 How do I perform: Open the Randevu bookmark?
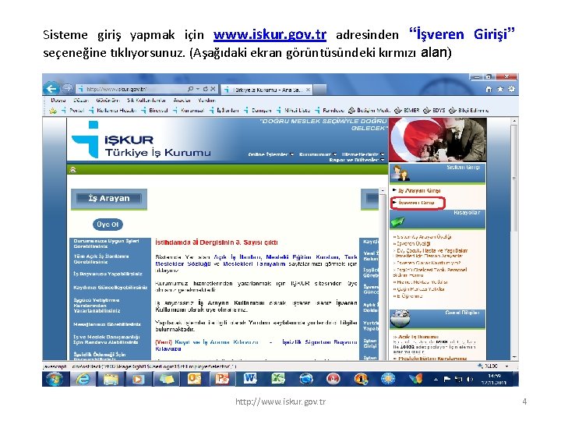point(330,110)
